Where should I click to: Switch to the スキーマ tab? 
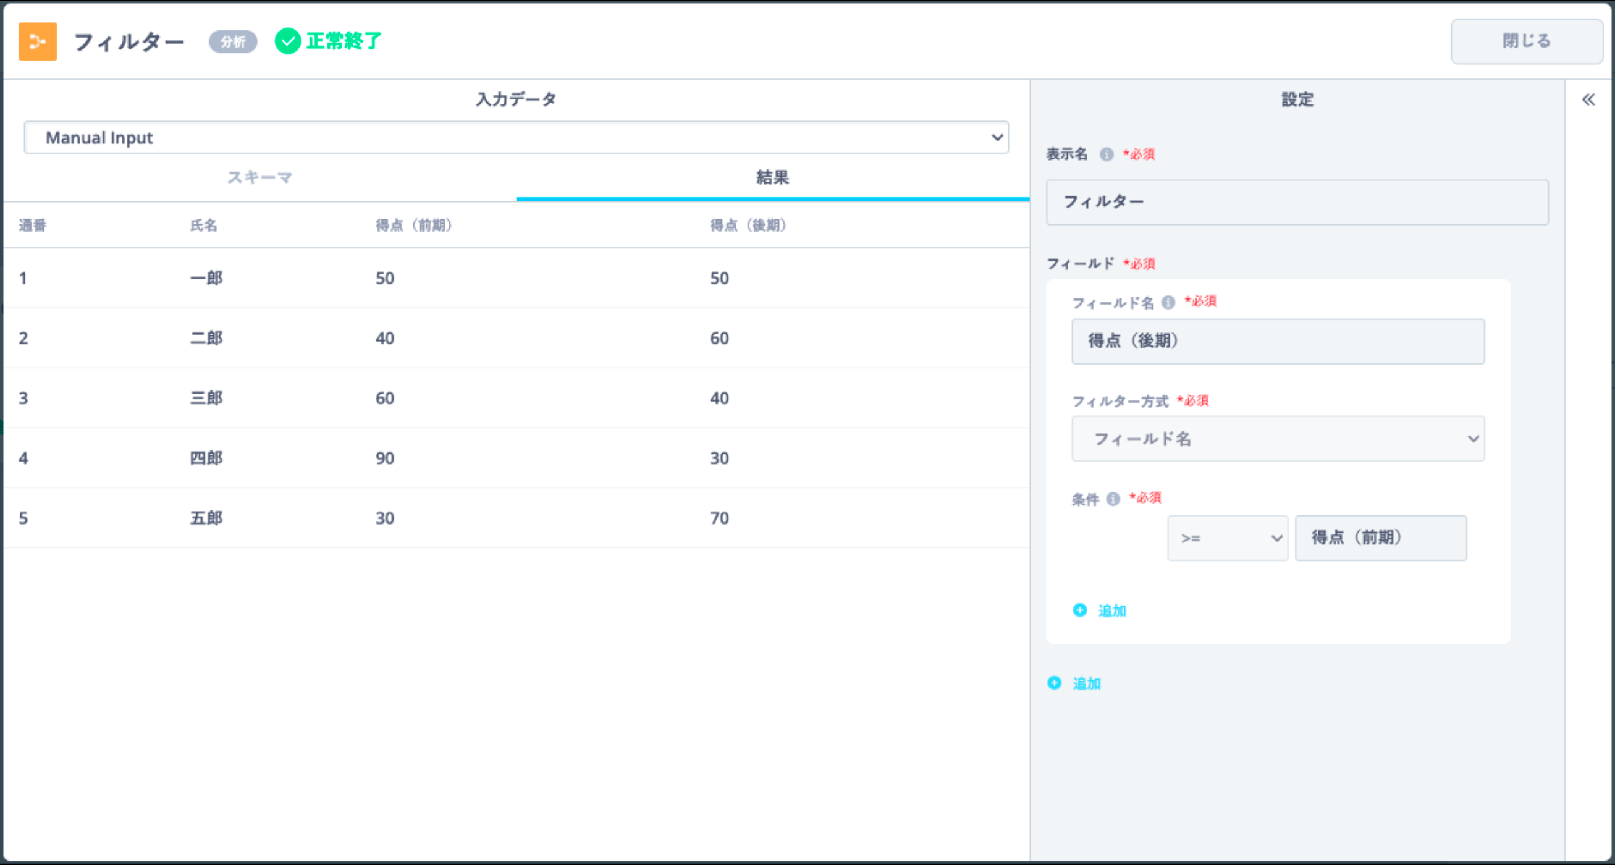[x=259, y=177]
